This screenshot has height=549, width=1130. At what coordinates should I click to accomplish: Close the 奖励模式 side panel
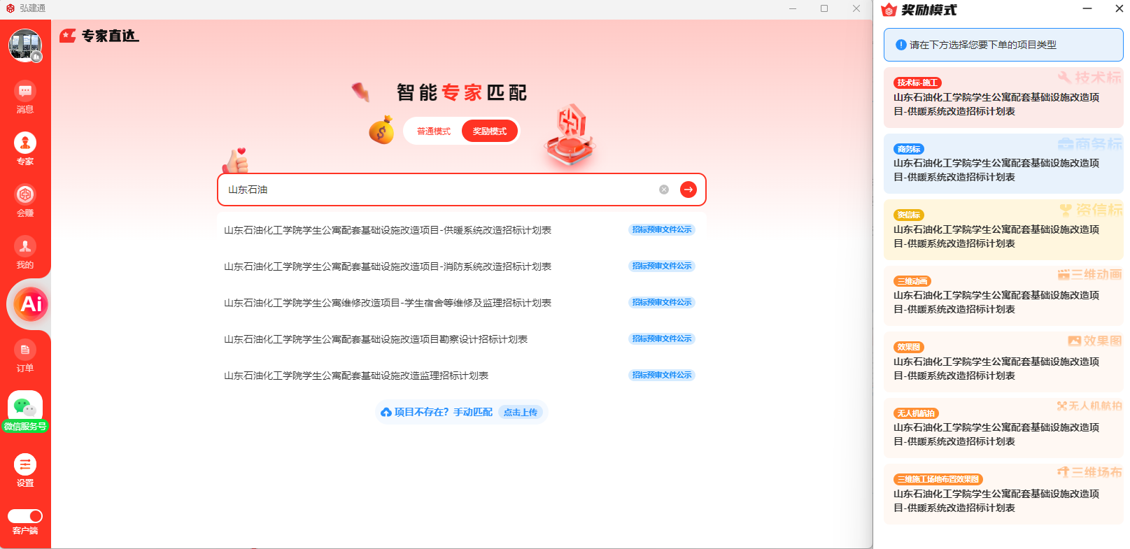(x=1119, y=8)
